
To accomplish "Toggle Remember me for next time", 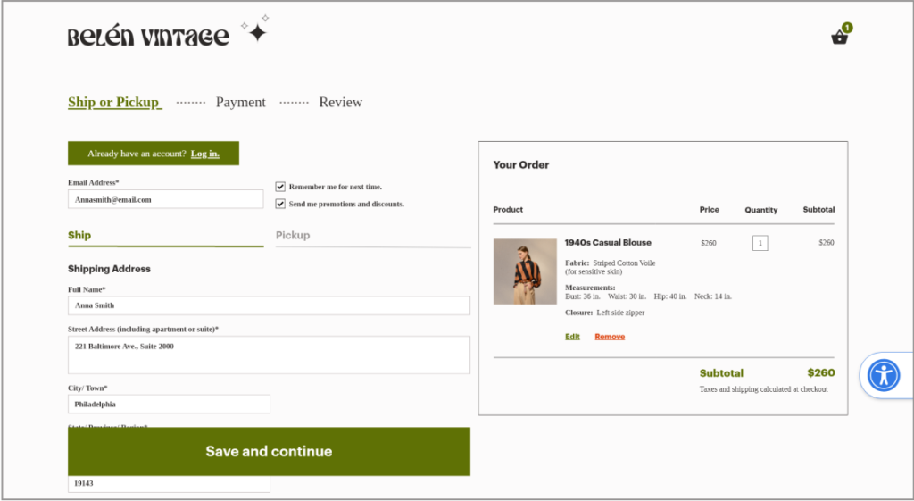I will [280, 187].
